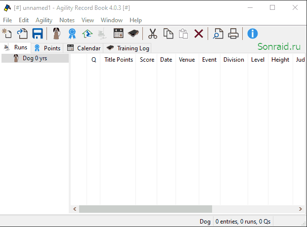The height and width of the screenshot is (227, 307).
Task: Open Print Preview magnifier icon
Action: (x=218, y=34)
